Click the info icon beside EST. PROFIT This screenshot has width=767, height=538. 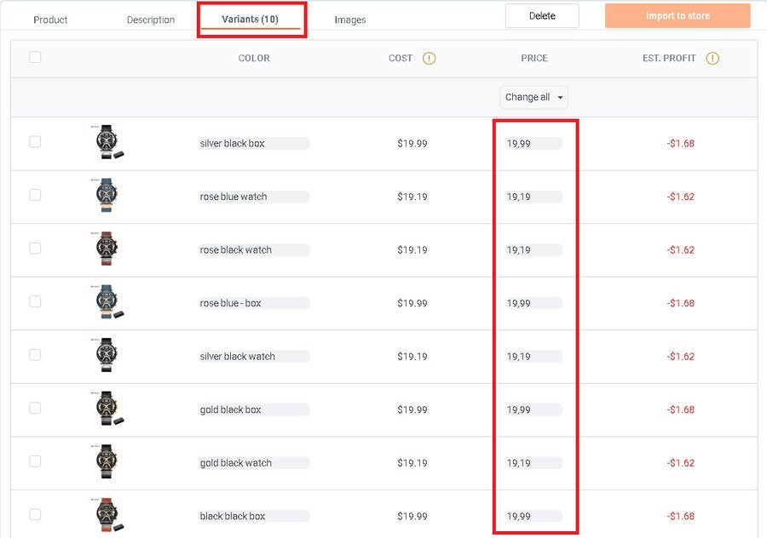[712, 59]
